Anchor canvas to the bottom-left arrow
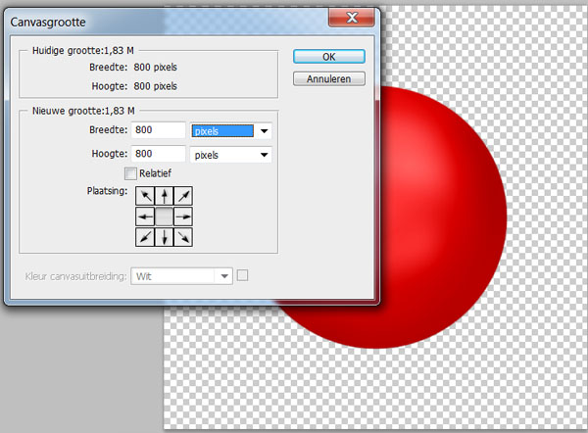The height and width of the screenshot is (433, 588). click(145, 237)
